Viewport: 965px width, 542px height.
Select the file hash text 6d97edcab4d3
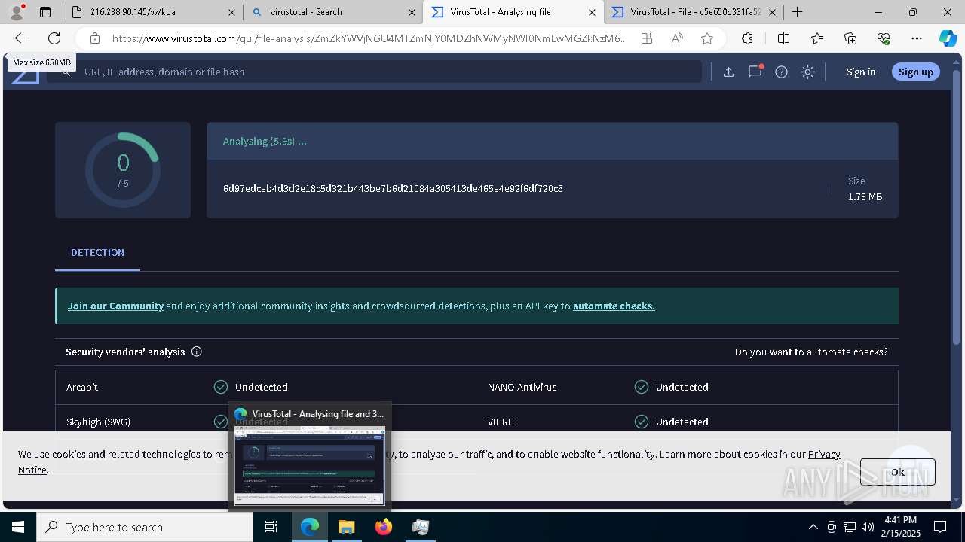click(x=393, y=188)
